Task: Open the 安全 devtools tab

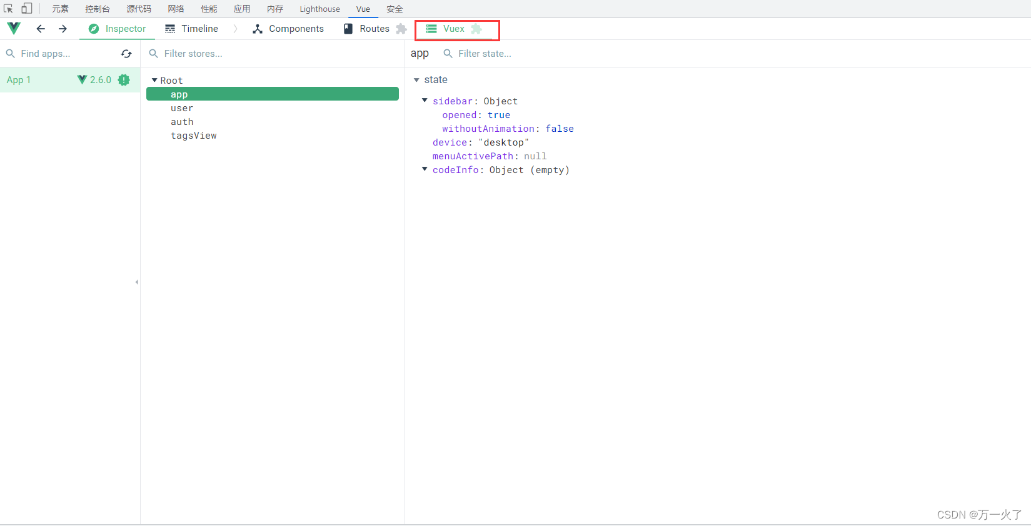Action: click(x=395, y=9)
